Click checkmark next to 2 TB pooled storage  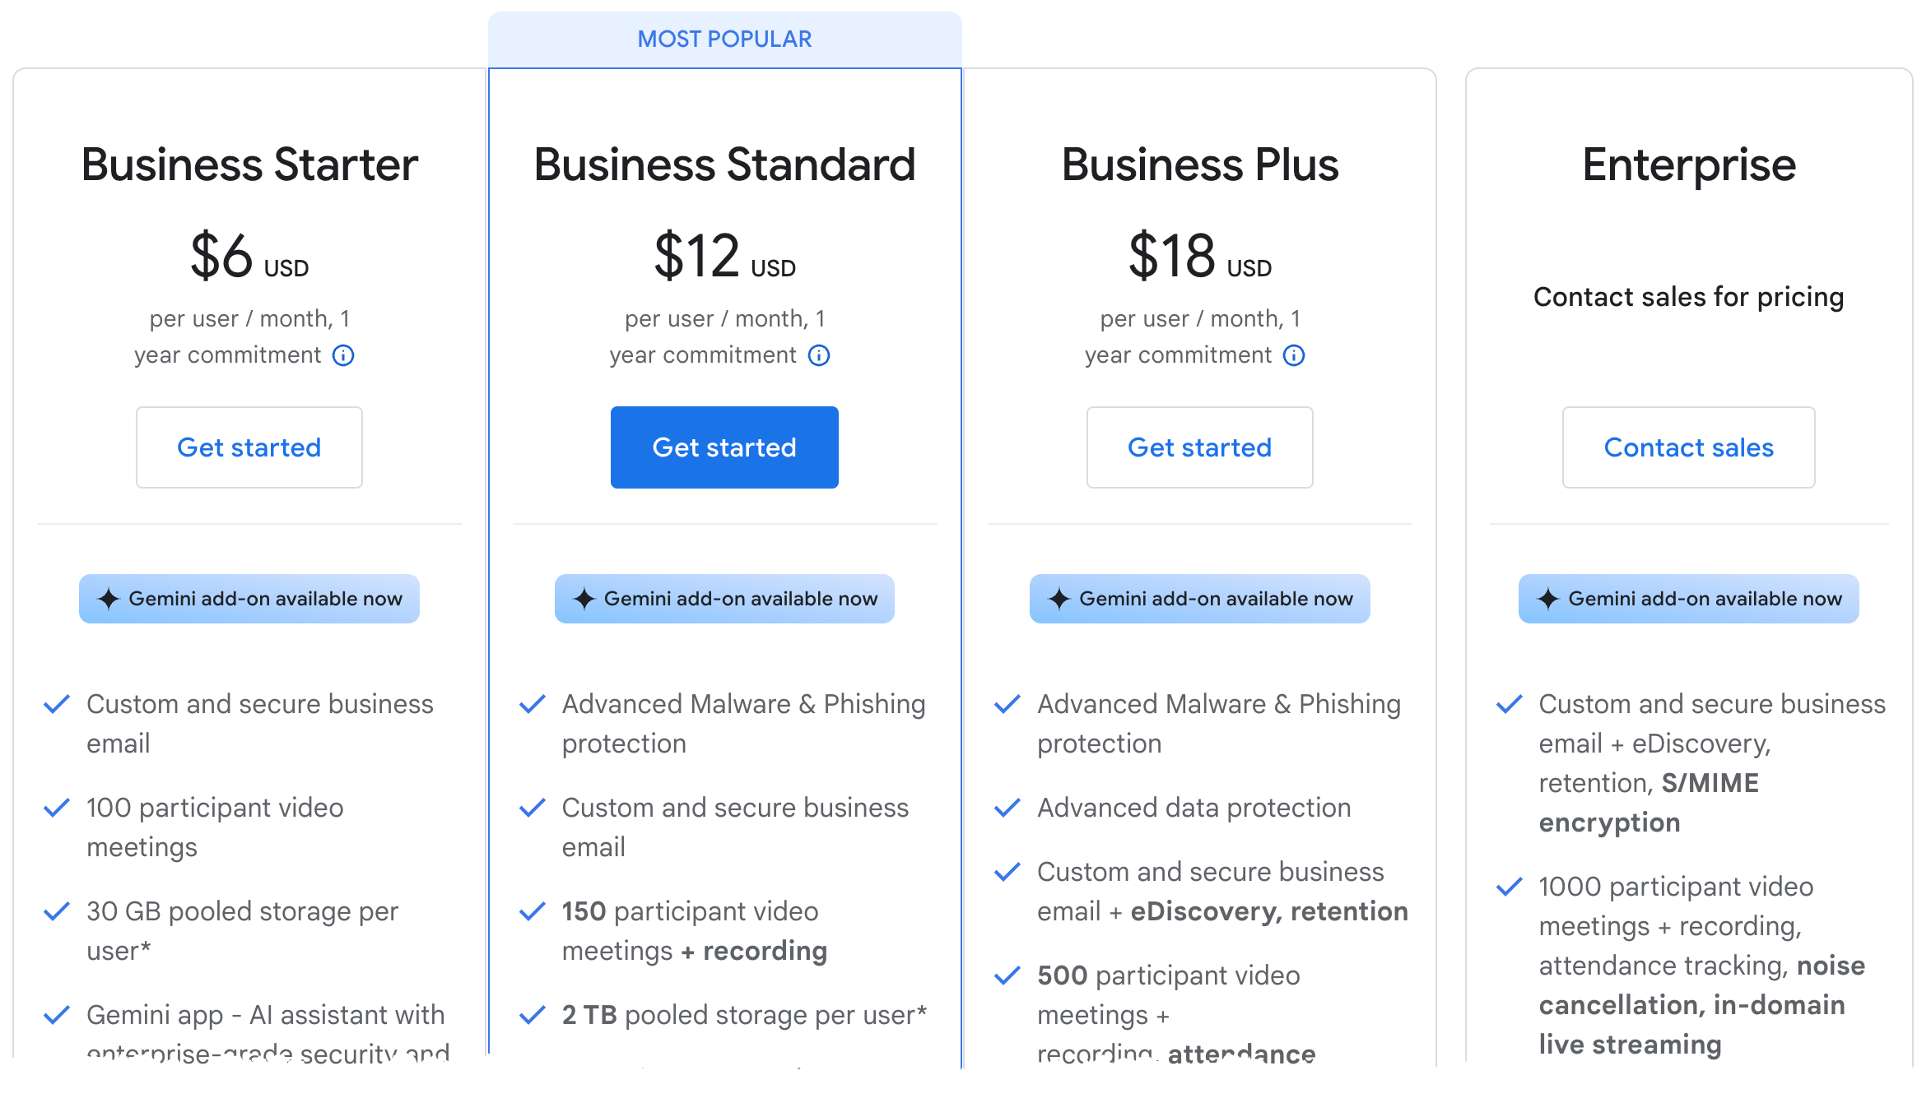coord(533,1016)
